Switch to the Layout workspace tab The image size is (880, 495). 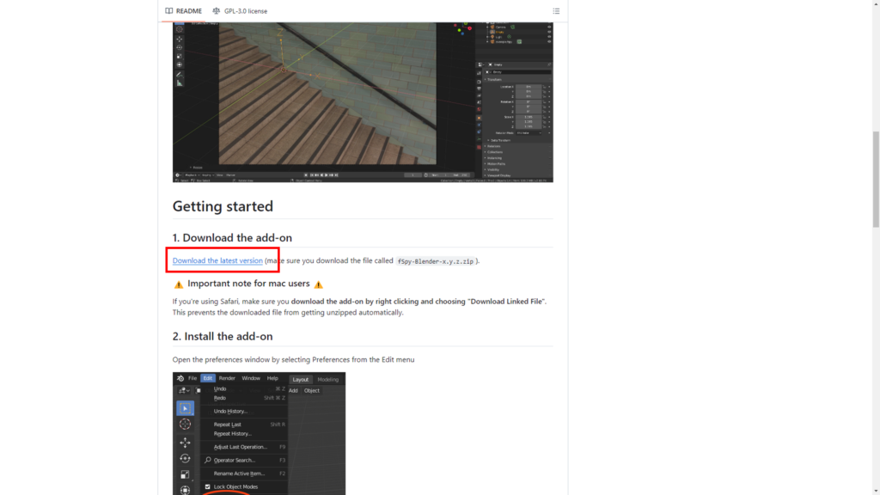(x=301, y=379)
